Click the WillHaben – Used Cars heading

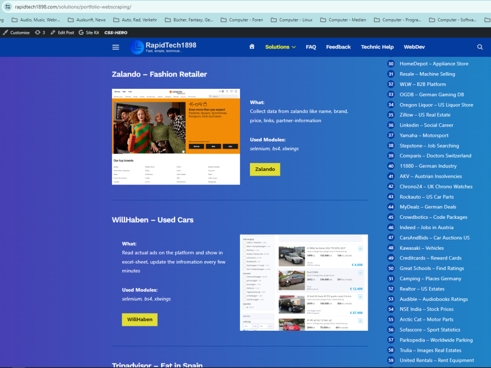tap(153, 220)
